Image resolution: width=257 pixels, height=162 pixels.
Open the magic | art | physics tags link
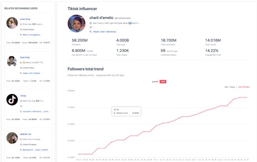[x=31, y=73]
